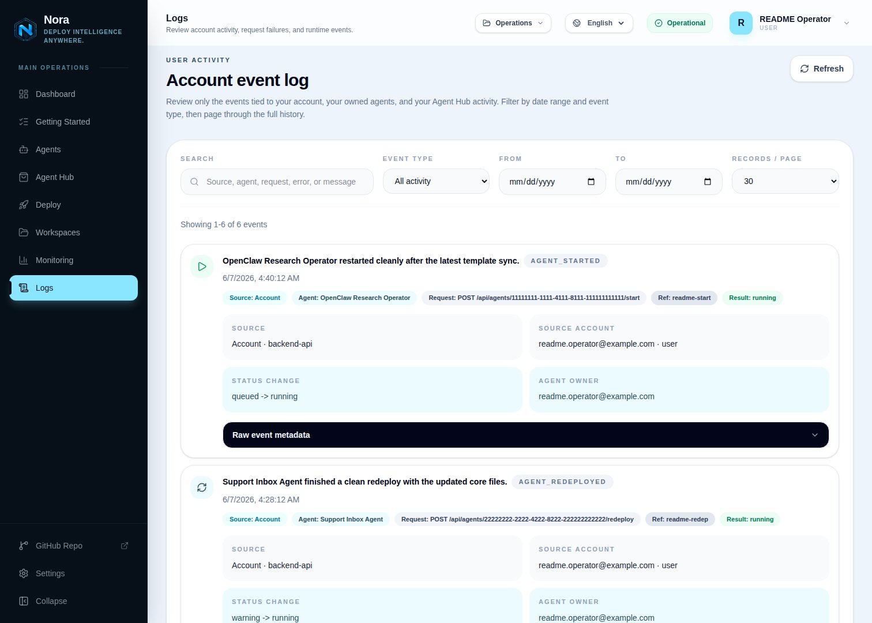This screenshot has height=623, width=872.
Task: Click the Collapse sidebar panel icon
Action: coord(24,601)
